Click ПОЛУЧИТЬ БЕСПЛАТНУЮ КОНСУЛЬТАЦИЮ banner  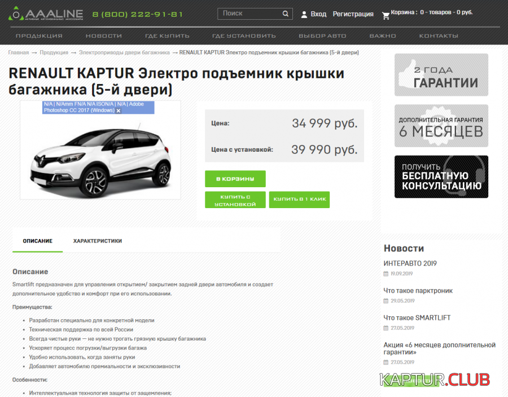[x=441, y=177]
